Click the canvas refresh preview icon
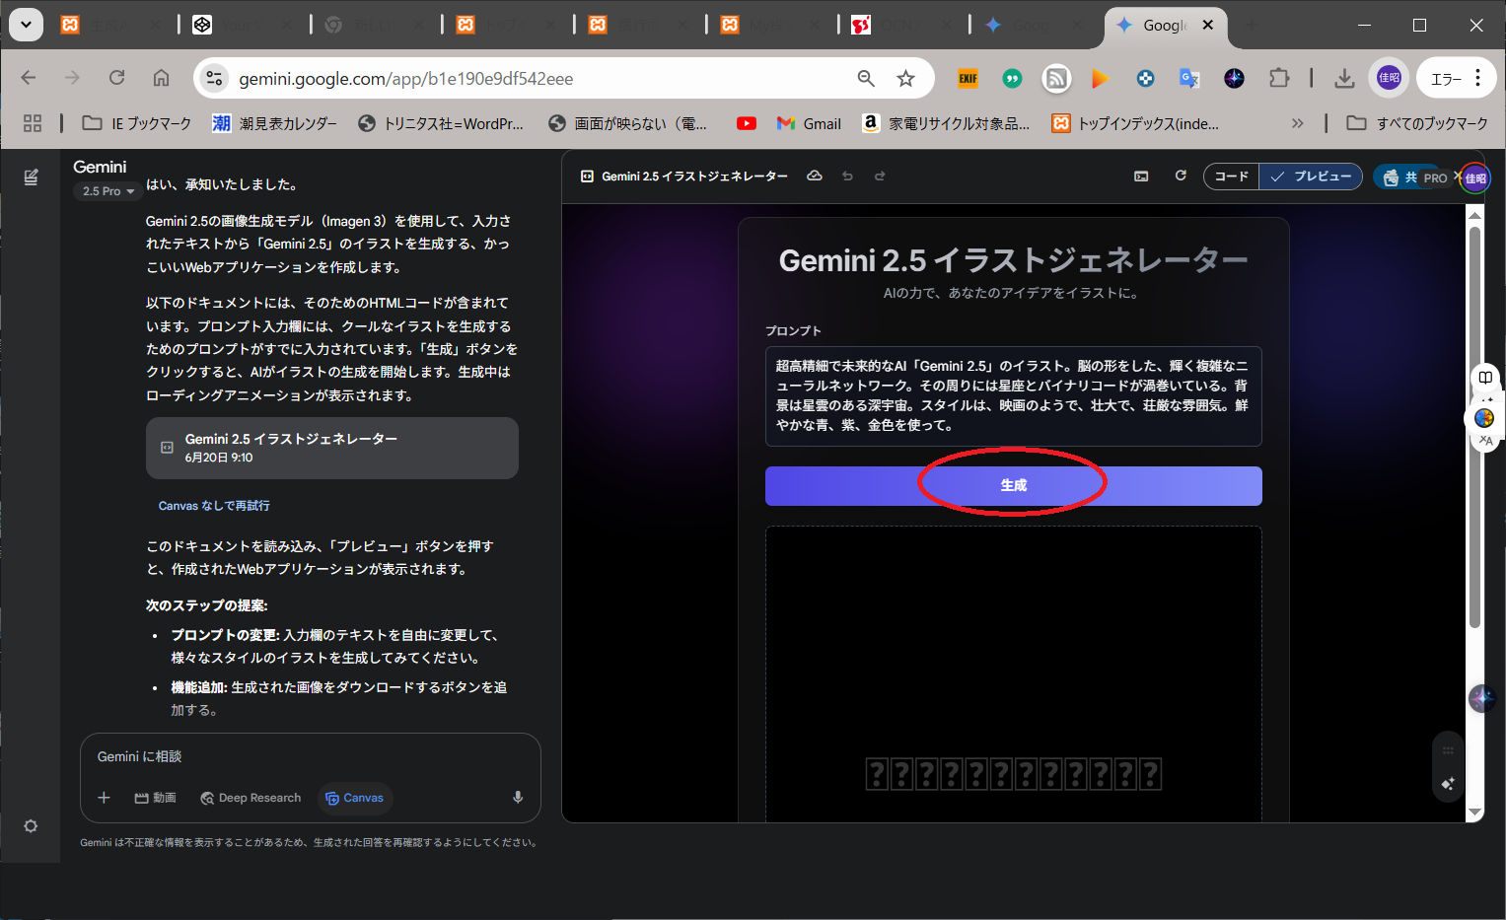 click(x=1181, y=177)
